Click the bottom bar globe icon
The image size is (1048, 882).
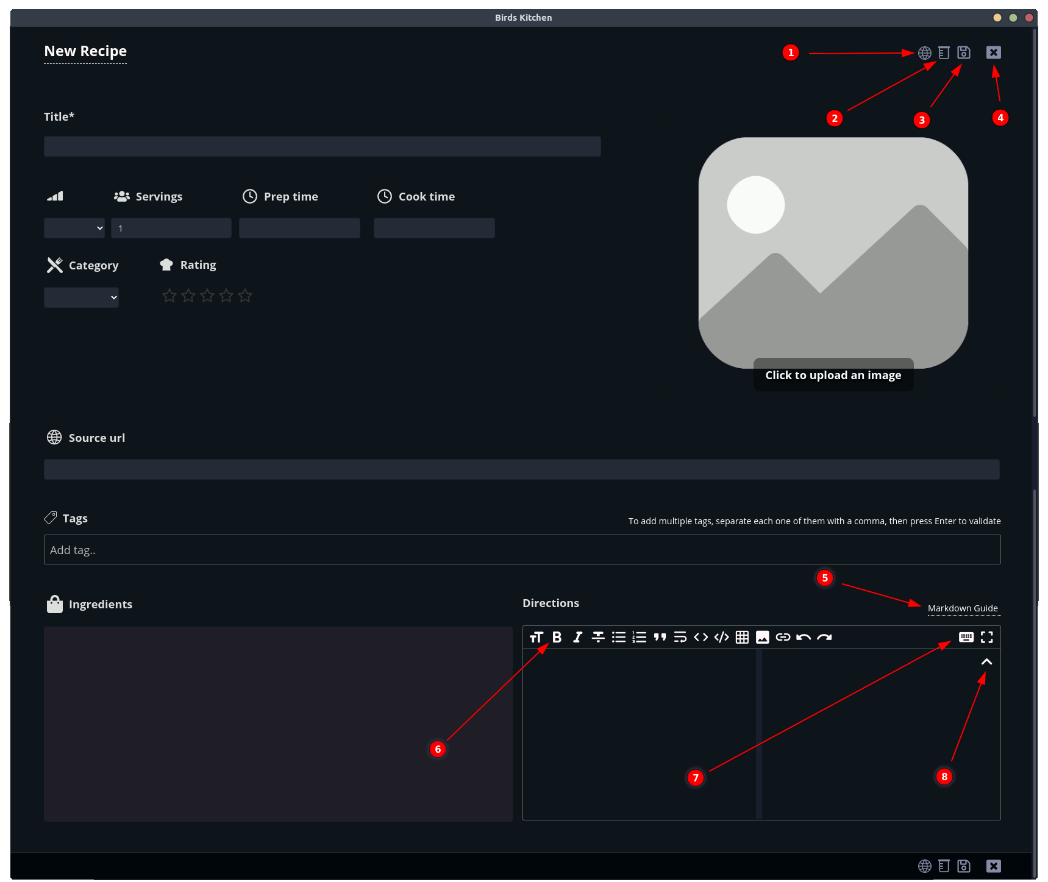pyautogui.click(x=925, y=866)
